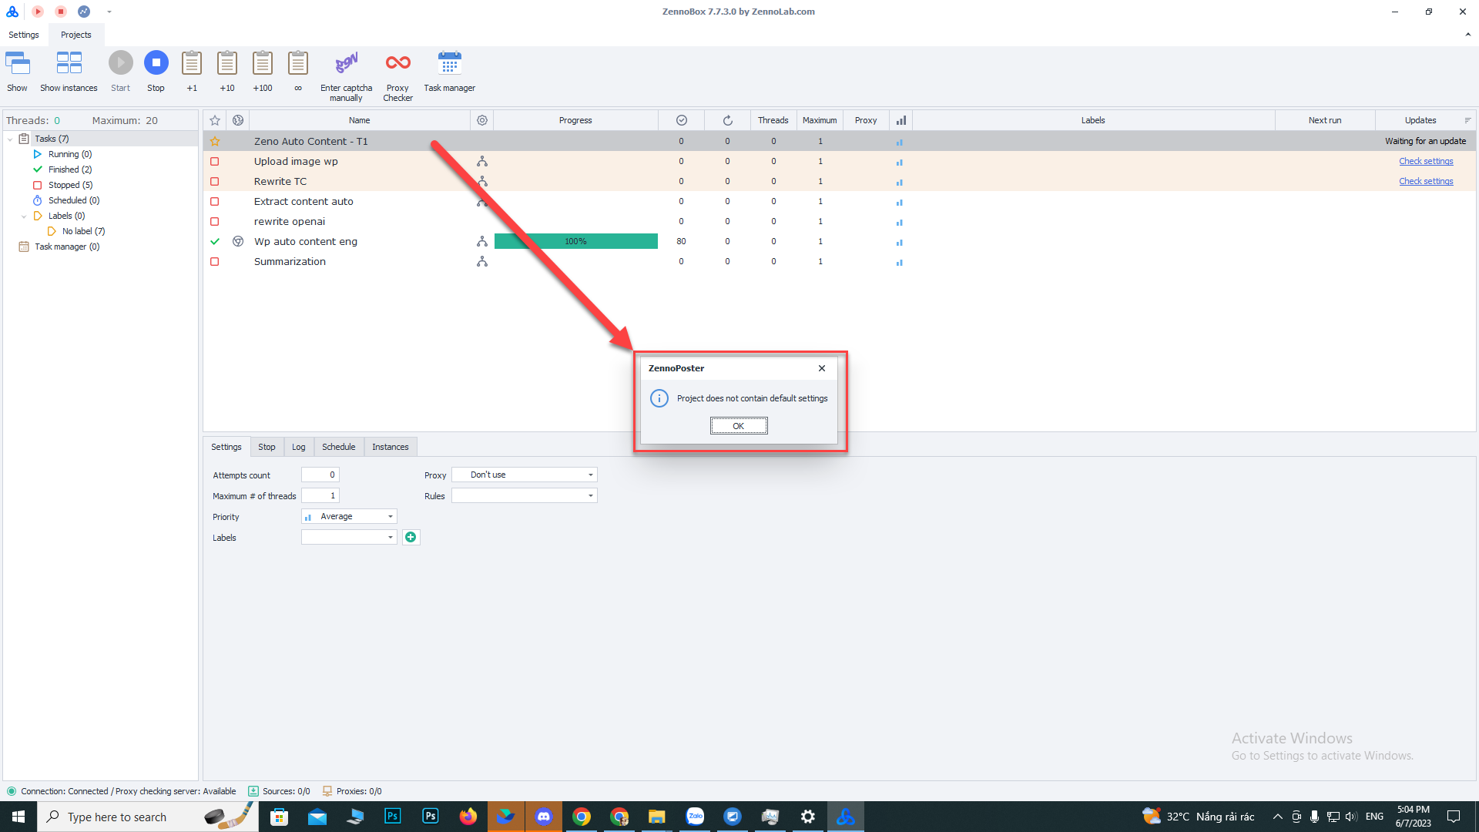Viewport: 1479px width, 832px height.
Task: Collapse the Tasks tree node
Action: tap(10, 139)
